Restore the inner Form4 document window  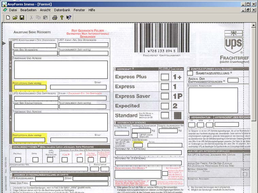click(x=248, y=10)
